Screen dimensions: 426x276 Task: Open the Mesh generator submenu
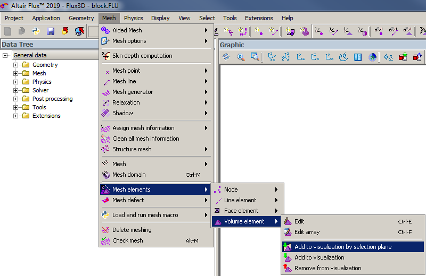point(132,92)
